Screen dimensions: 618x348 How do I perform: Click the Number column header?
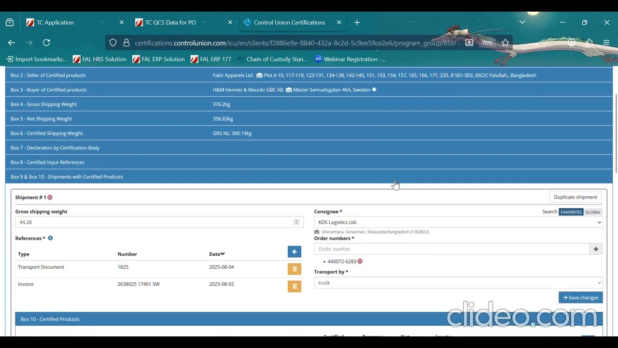pyautogui.click(x=127, y=254)
